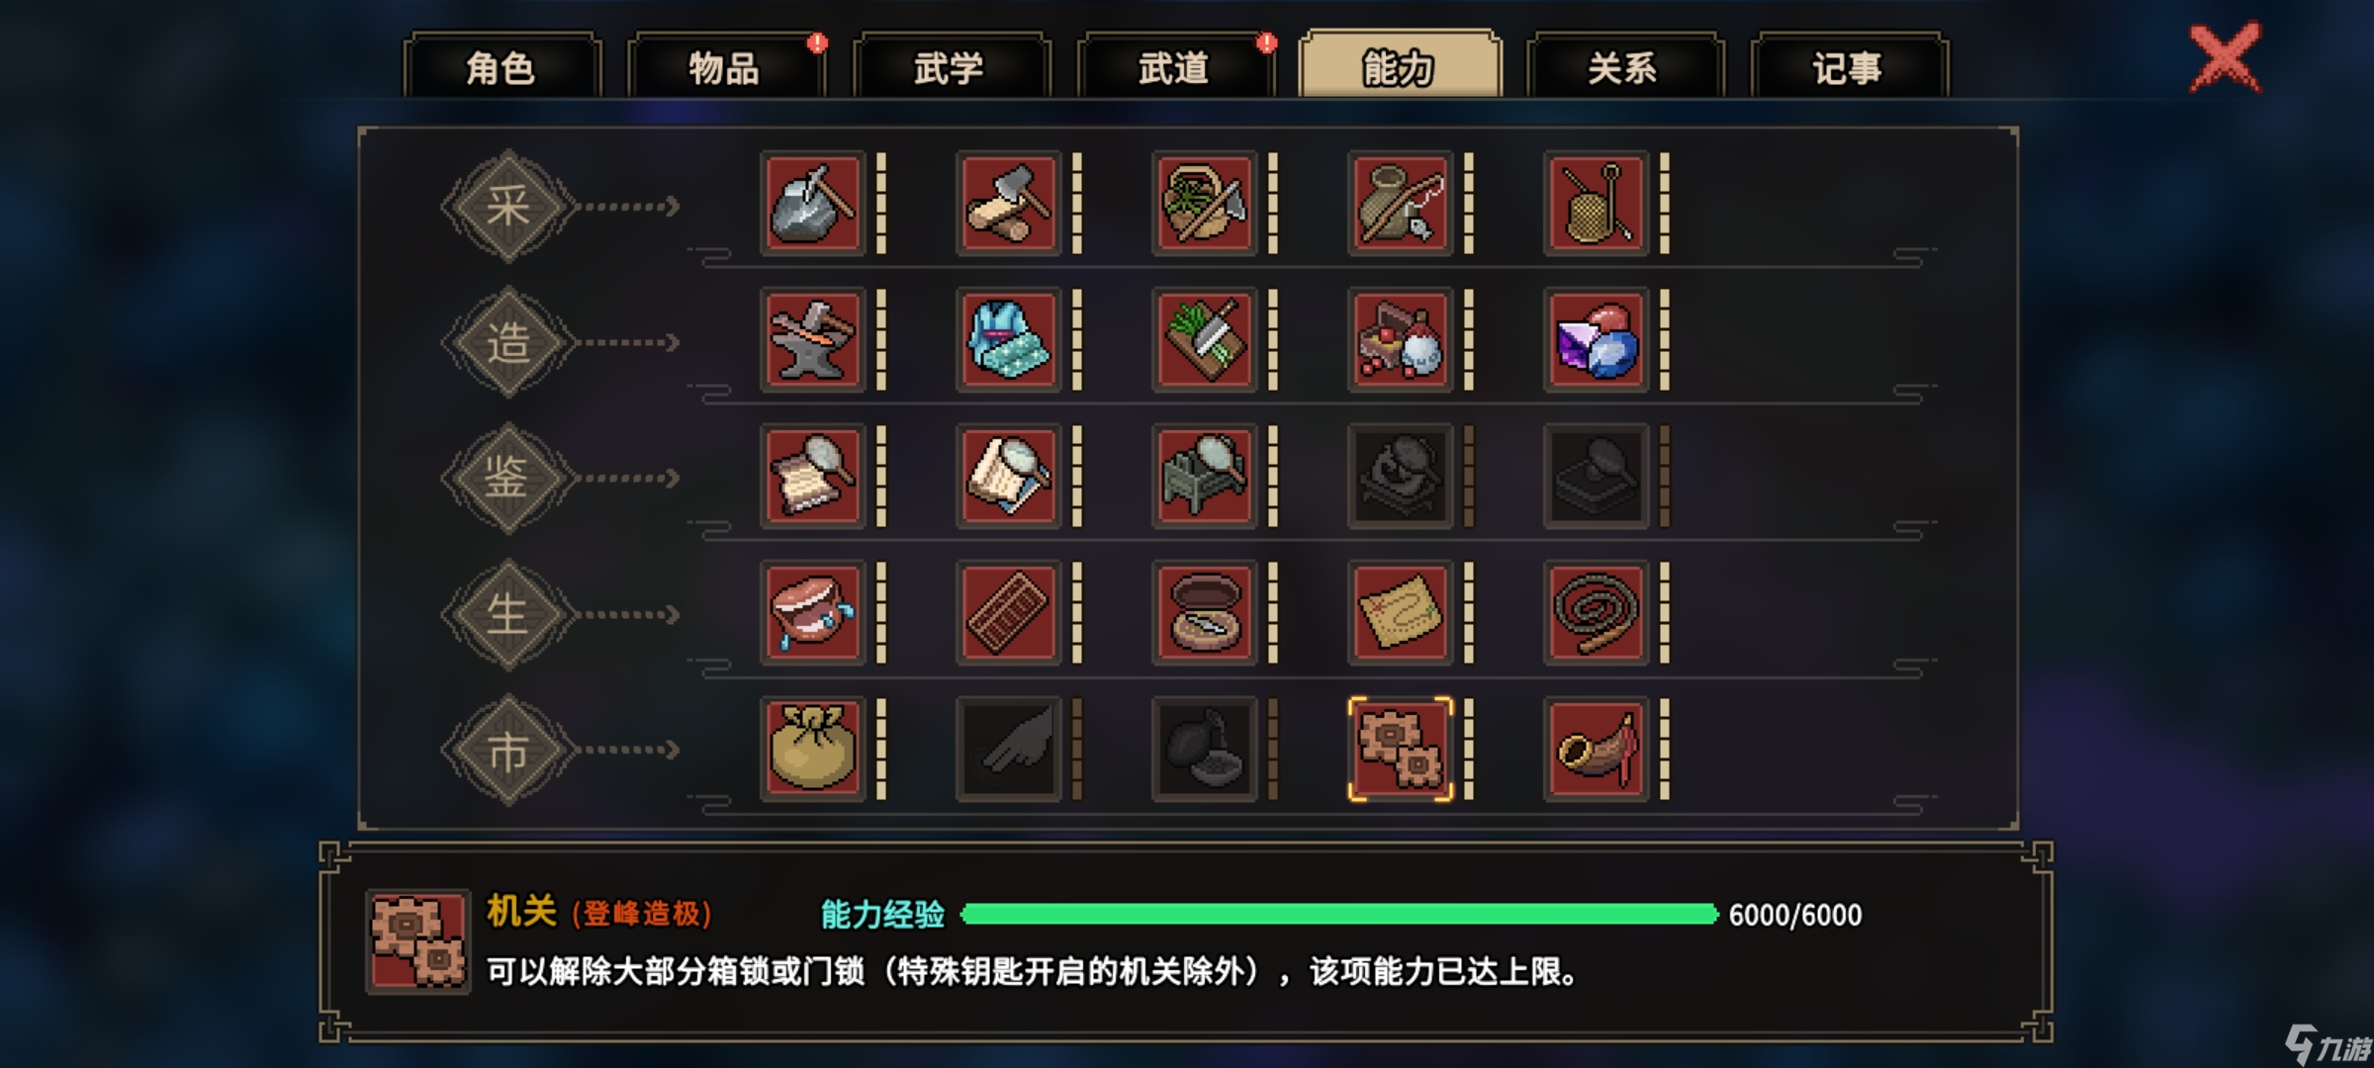Select the fishing rod skill icon

[x=1400, y=204]
